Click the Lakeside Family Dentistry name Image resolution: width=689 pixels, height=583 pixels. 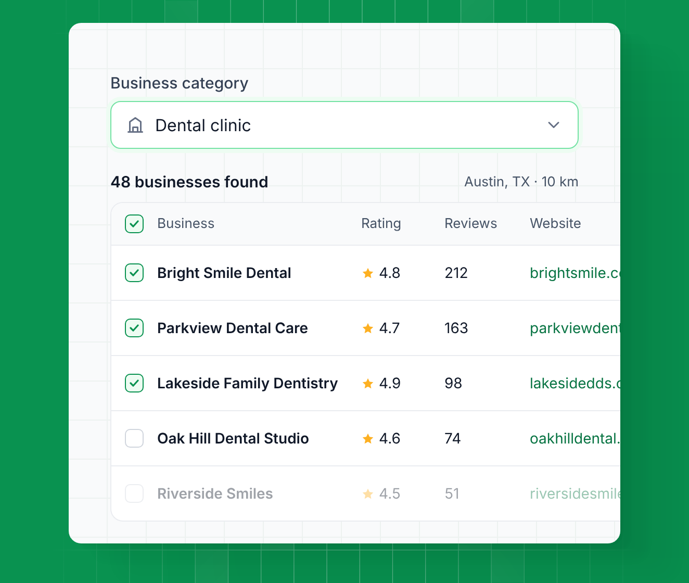(248, 383)
